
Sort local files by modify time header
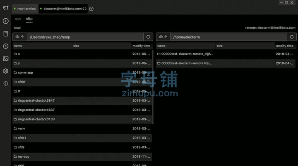[141, 46]
